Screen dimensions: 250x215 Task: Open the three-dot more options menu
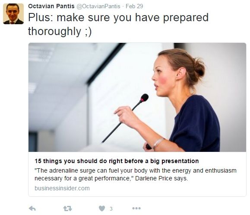coord(136,208)
